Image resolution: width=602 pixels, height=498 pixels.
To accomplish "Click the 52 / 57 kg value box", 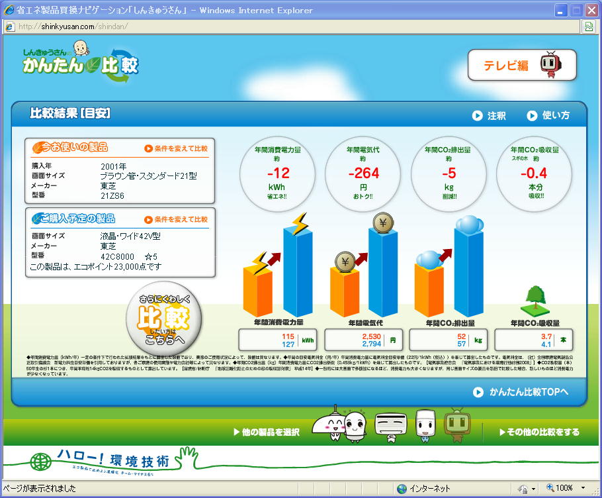I will (x=449, y=340).
